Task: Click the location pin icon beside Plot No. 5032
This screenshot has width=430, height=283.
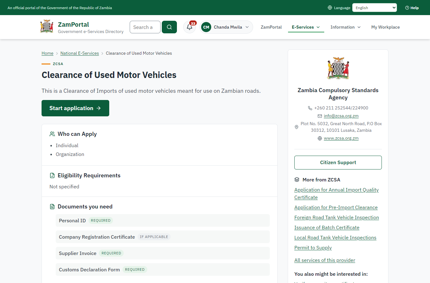Action: (x=296, y=127)
